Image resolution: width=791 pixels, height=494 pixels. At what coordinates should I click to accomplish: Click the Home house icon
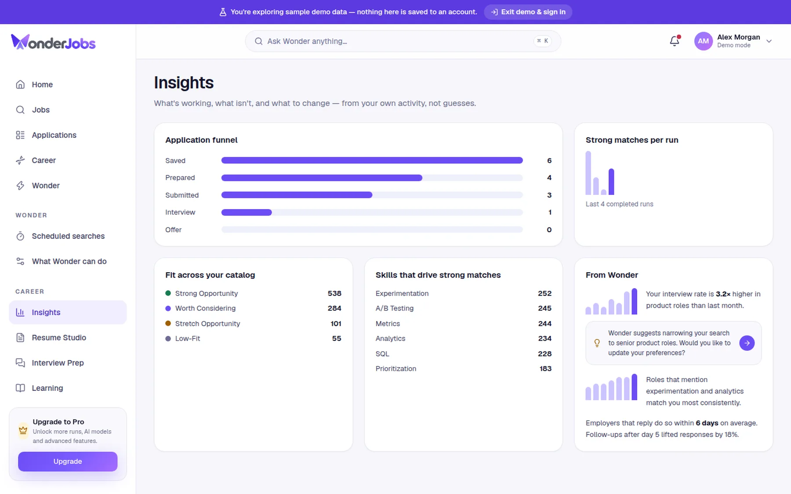(20, 84)
